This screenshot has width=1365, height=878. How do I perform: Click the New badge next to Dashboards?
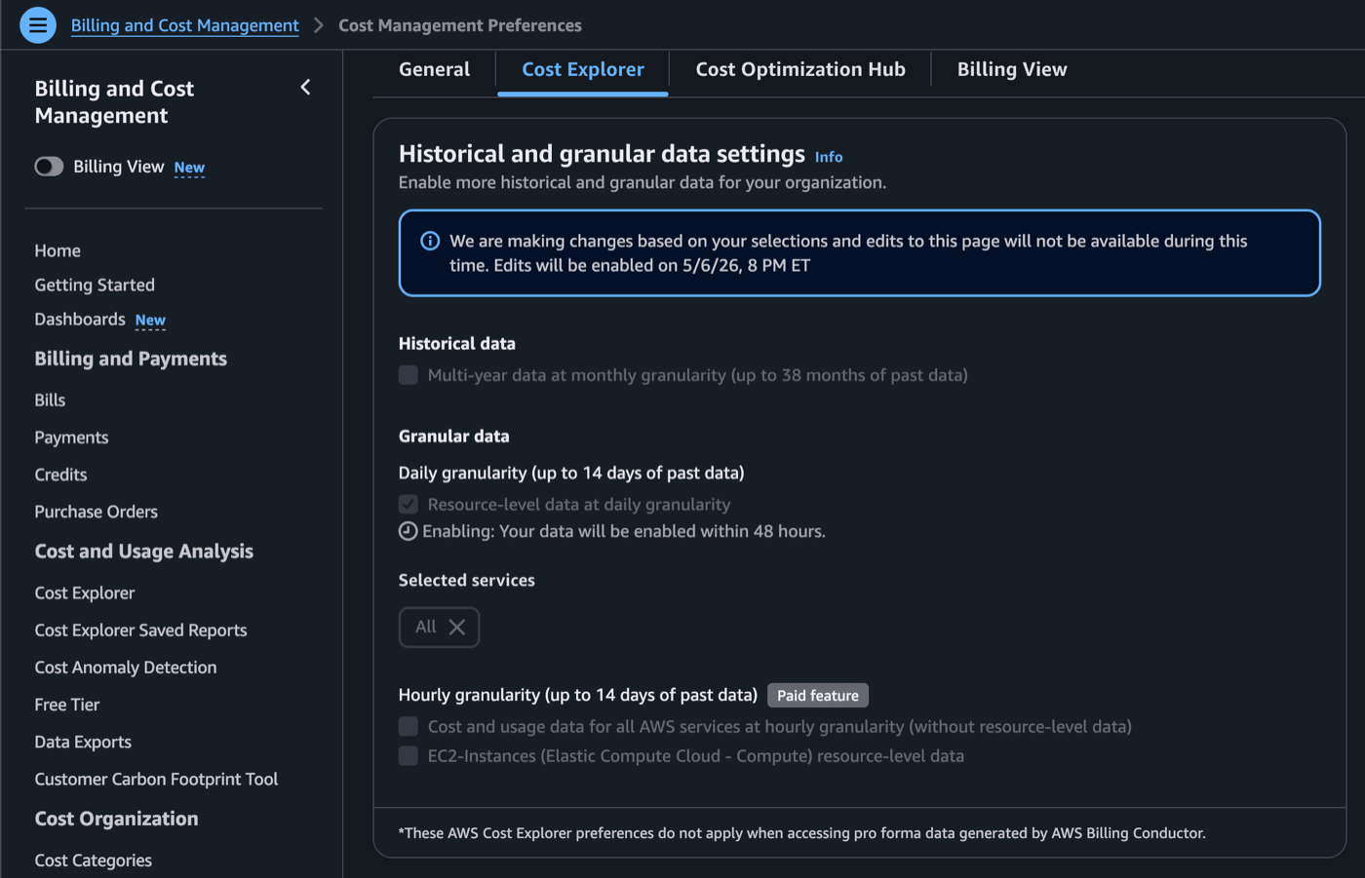point(150,321)
